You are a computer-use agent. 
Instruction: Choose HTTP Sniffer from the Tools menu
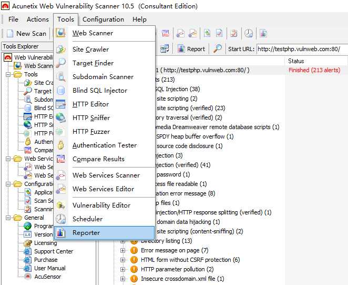pyautogui.click(x=104, y=118)
